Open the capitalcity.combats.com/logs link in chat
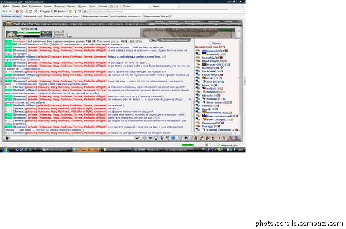The image size is (346, 229). click(x=136, y=56)
